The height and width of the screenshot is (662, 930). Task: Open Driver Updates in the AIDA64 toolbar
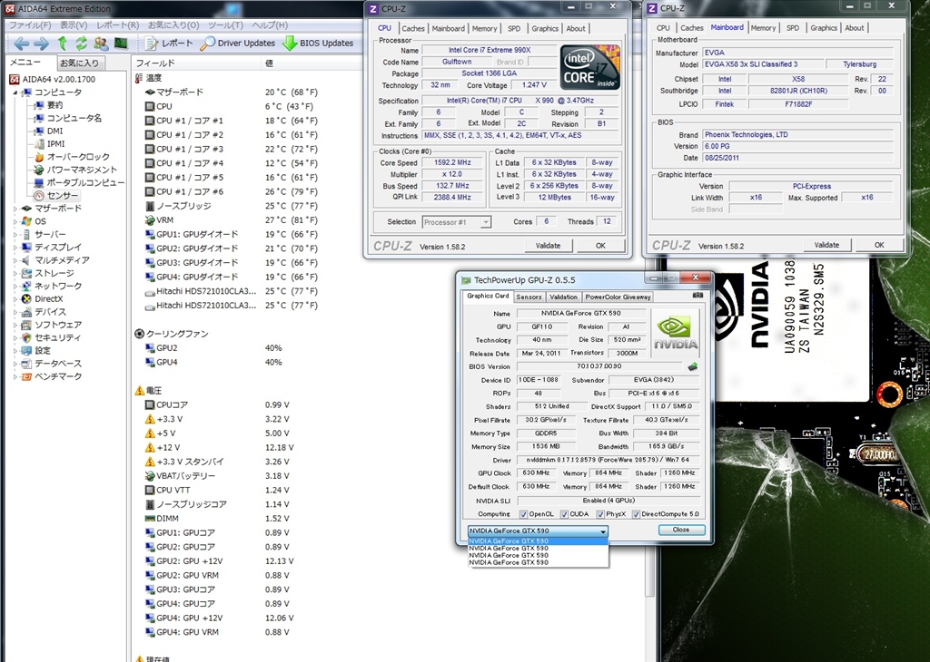pyautogui.click(x=238, y=44)
